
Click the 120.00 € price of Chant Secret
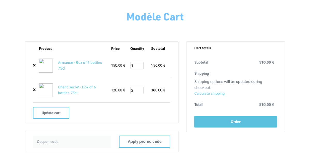tap(118, 90)
